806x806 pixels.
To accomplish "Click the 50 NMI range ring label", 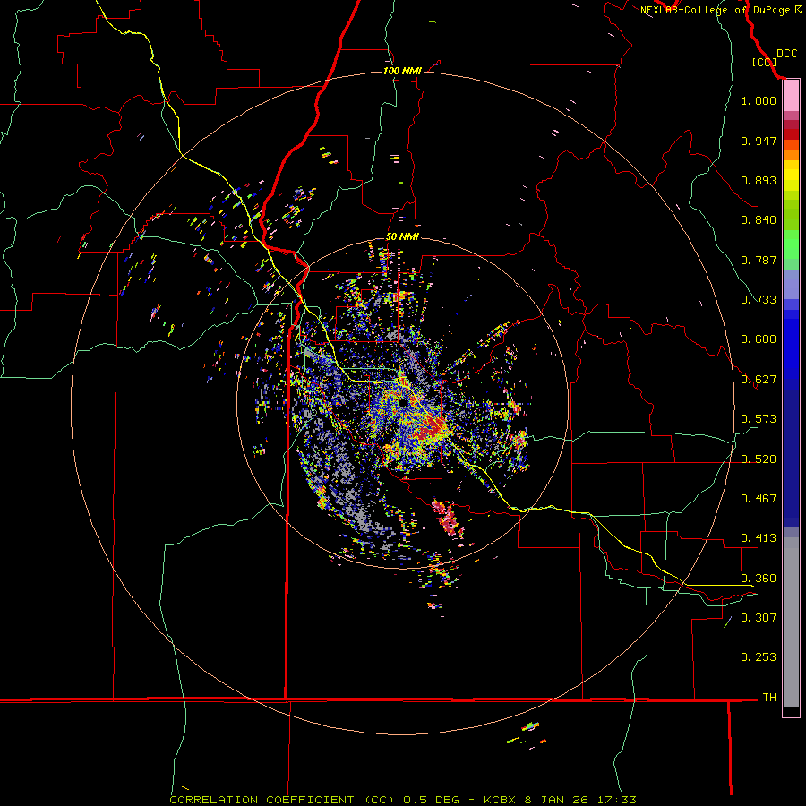I will 402,236.
